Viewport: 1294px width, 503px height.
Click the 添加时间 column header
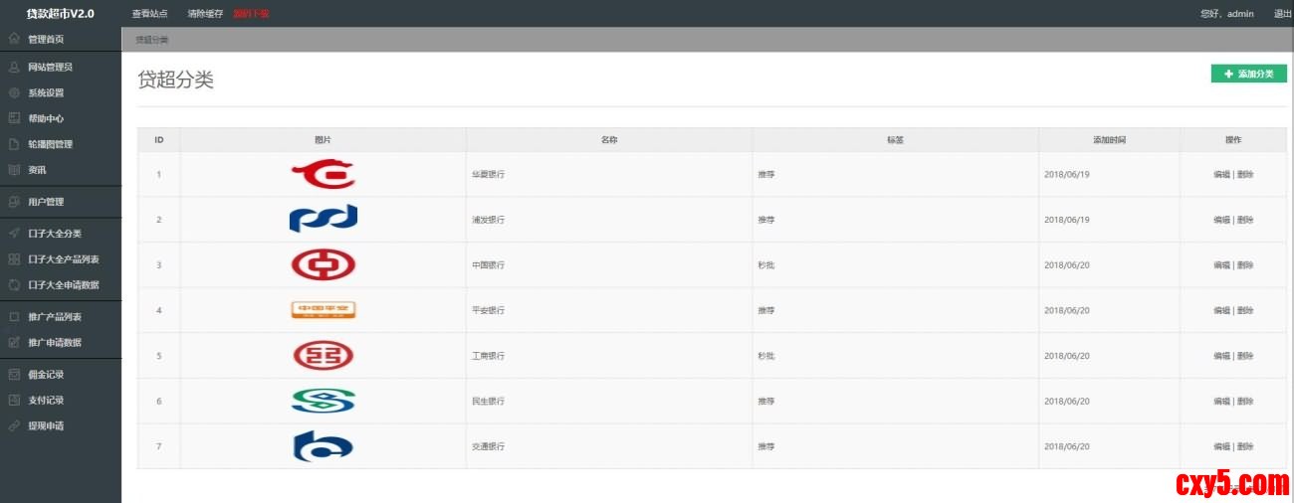[x=1109, y=140]
